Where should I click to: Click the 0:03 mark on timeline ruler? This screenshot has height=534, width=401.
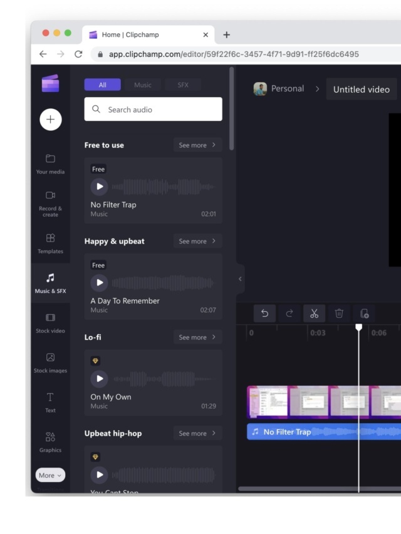click(318, 332)
